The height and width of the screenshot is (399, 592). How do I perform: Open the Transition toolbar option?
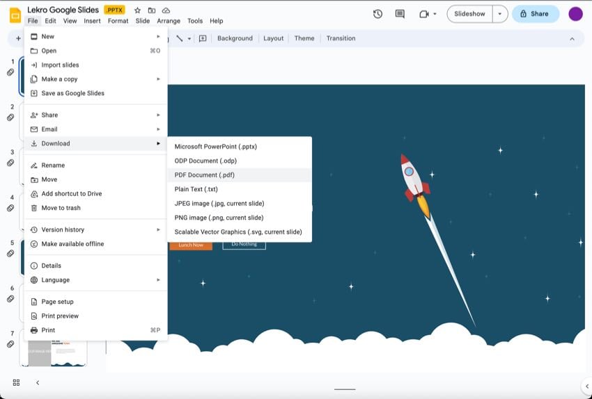click(341, 38)
